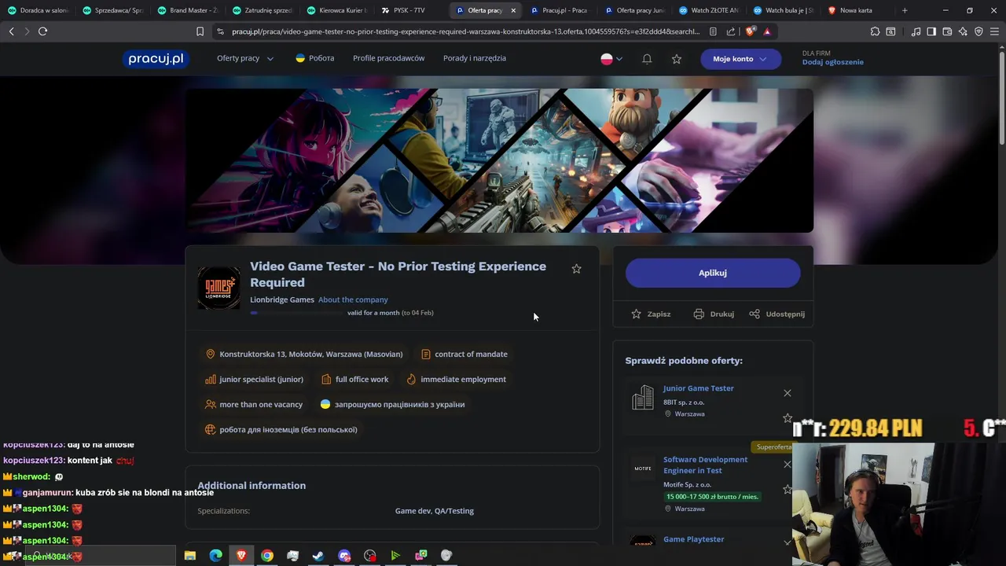Open the media control music note icon
The width and height of the screenshot is (1006, 566).
click(916, 31)
